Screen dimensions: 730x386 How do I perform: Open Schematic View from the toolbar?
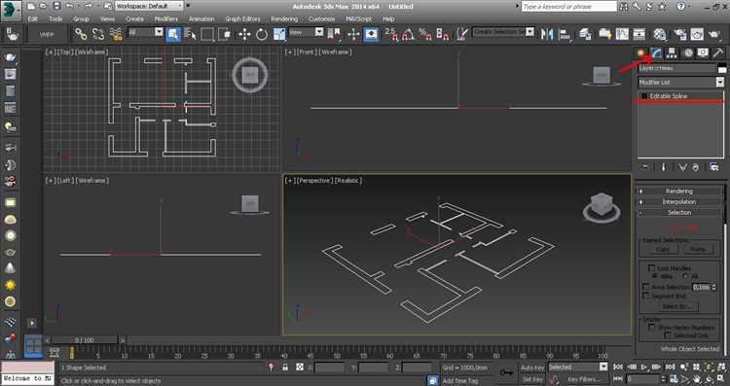639,34
